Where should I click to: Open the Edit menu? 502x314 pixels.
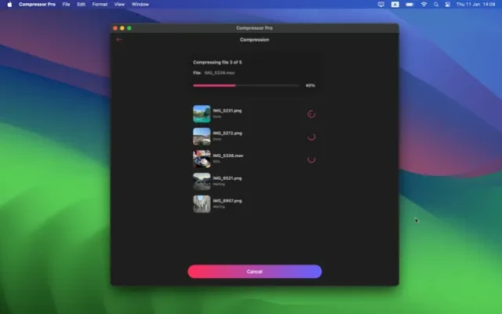pos(81,4)
